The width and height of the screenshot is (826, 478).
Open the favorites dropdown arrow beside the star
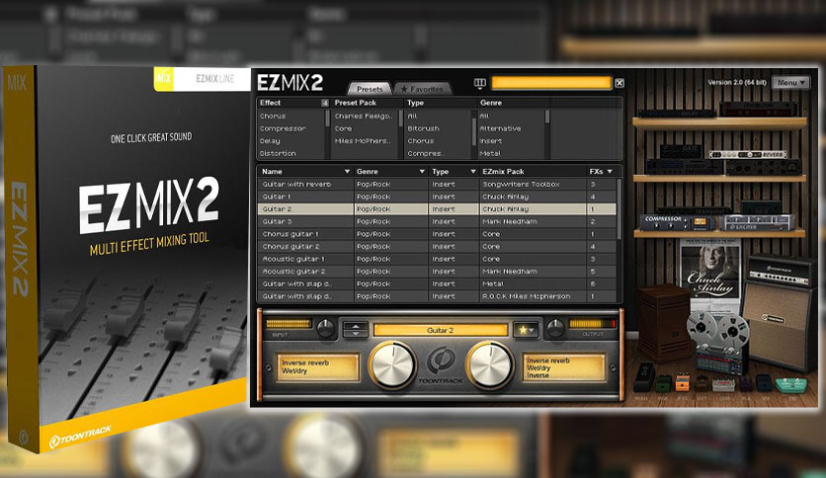coord(532,330)
